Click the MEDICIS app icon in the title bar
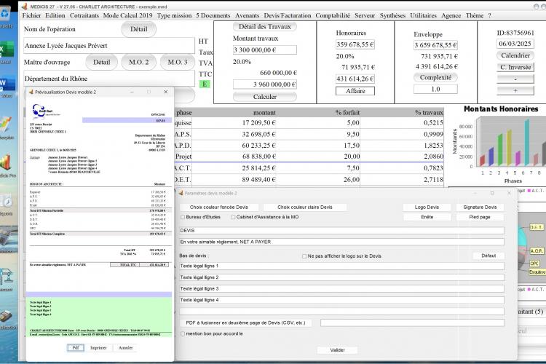 (24, 7)
